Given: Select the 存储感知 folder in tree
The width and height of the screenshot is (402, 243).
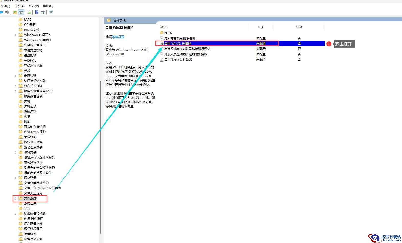Looking at the screenshot, I should (30, 60).
